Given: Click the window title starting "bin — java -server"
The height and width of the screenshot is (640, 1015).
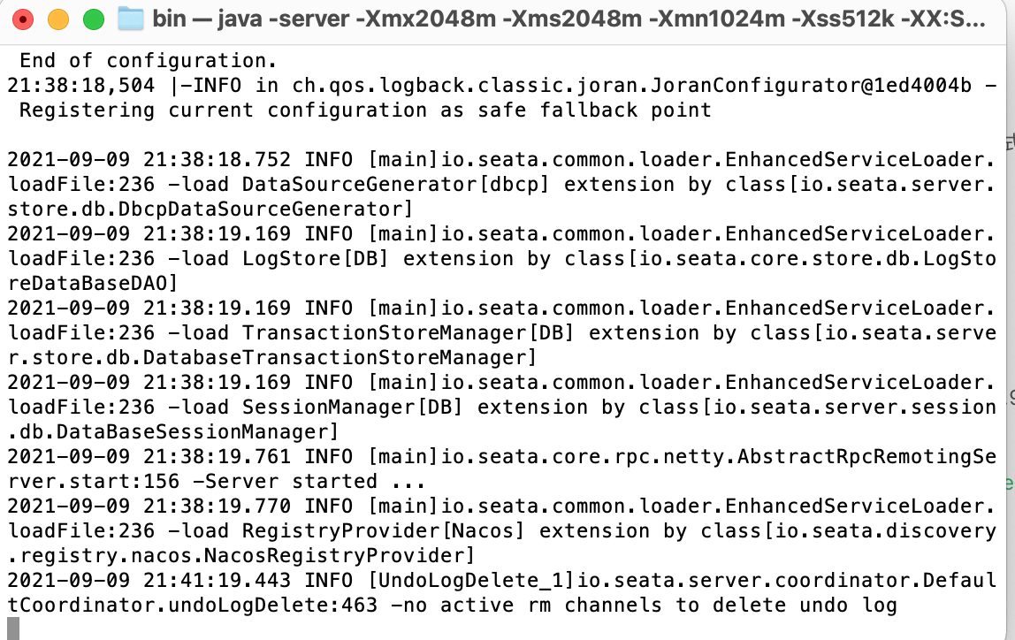Looking at the screenshot, I should [569, 19].
